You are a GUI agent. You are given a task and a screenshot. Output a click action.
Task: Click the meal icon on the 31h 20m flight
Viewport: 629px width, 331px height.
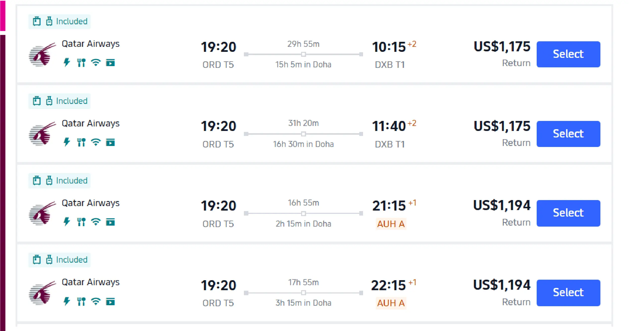point(81,142)
